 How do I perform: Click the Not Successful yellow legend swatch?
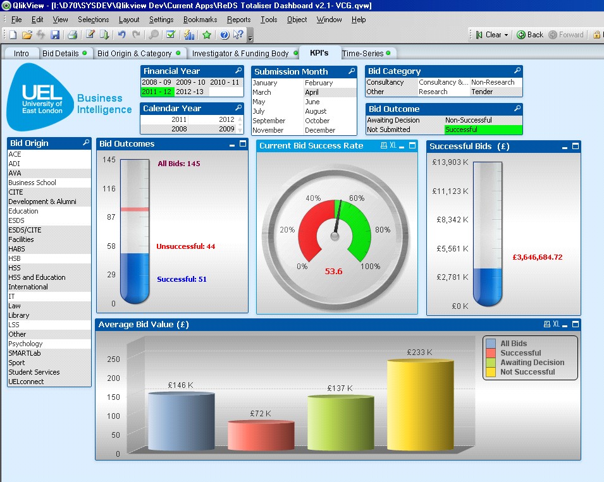click(491, 372)
